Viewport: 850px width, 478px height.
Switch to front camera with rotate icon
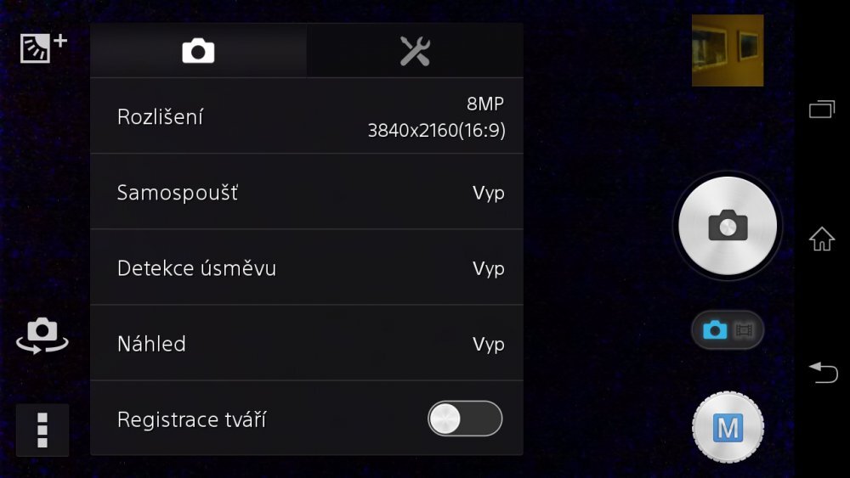42,335
